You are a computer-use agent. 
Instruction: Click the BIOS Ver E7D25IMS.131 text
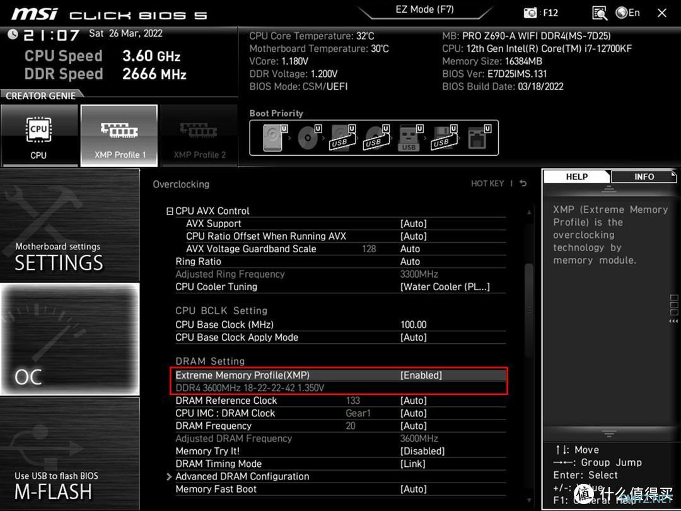494,73
